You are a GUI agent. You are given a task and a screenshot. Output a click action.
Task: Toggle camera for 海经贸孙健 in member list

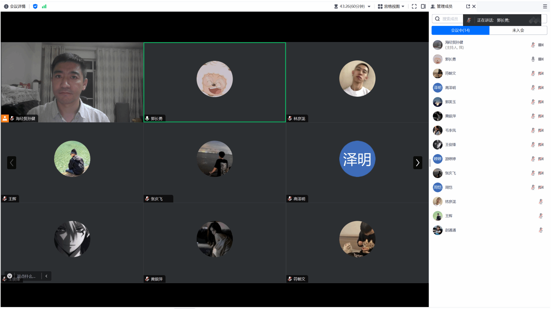coord(541,45)
